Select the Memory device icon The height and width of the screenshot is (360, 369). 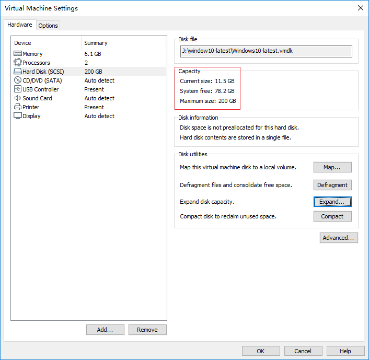pyautogui.click(x=18, y=54)
